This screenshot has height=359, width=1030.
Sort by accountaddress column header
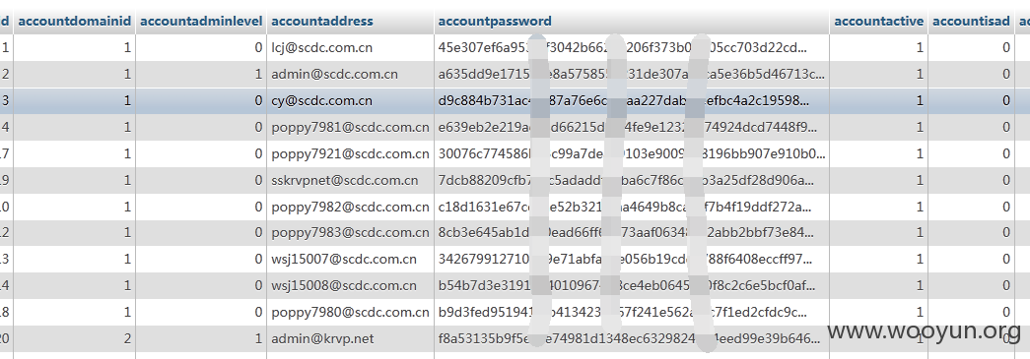322,21
